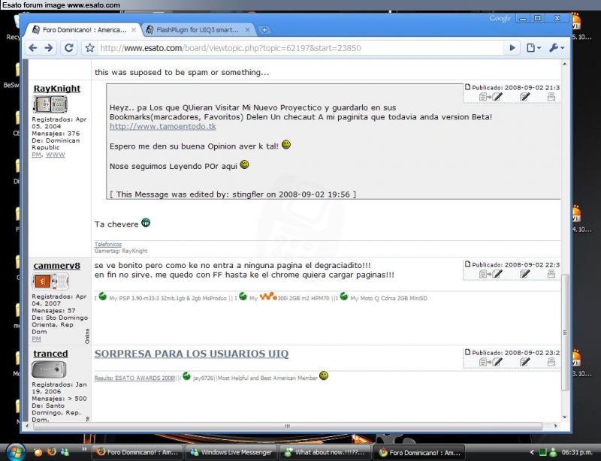601x461 pixels.
Task: Open the Chrome wrench tools menu
Action: point(557,47)
